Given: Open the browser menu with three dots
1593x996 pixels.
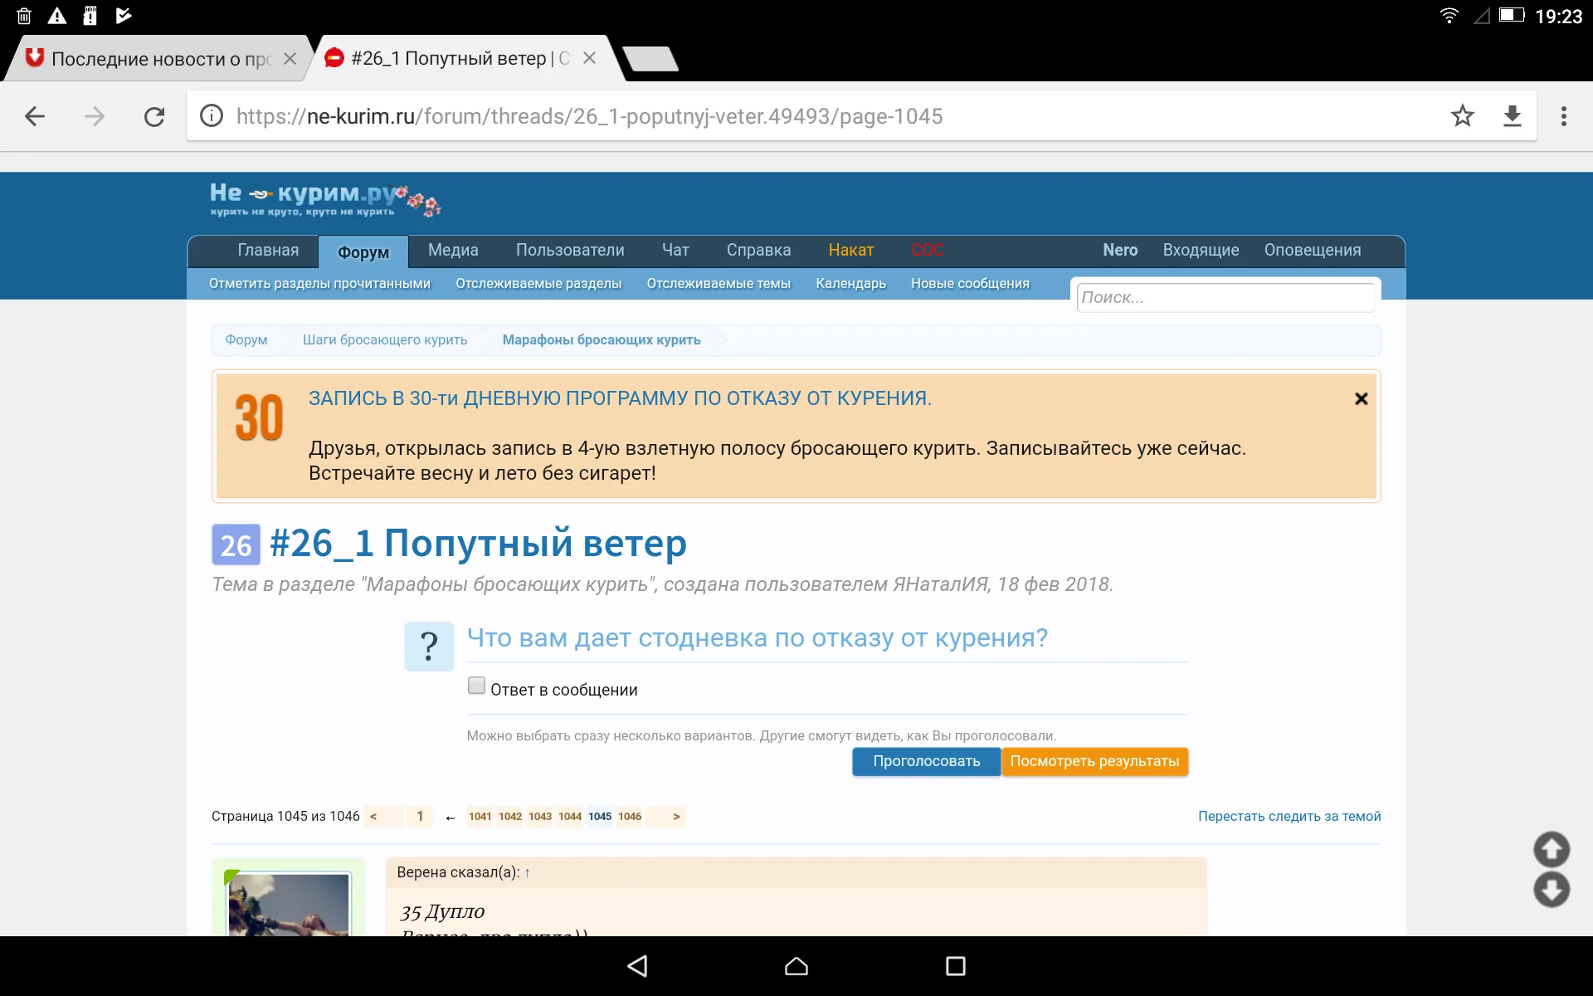Looking at the screenshot, I should (x=1565, y=116).
